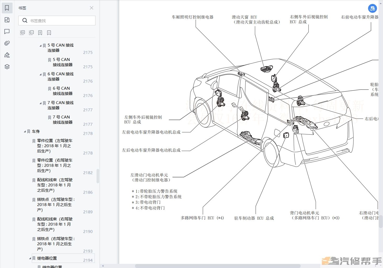Open the comments panel icon
Image resolution: width=383 pixels, height=268 pixels.
point(7,32)
